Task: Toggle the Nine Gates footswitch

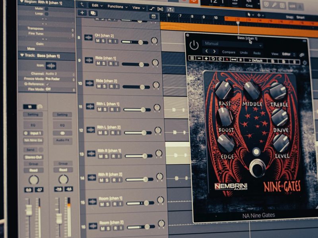Action: click(x=258, y=168)
